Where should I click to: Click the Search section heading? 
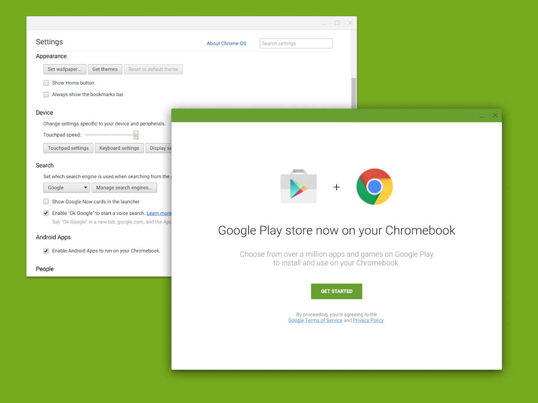tap(45, 165)
